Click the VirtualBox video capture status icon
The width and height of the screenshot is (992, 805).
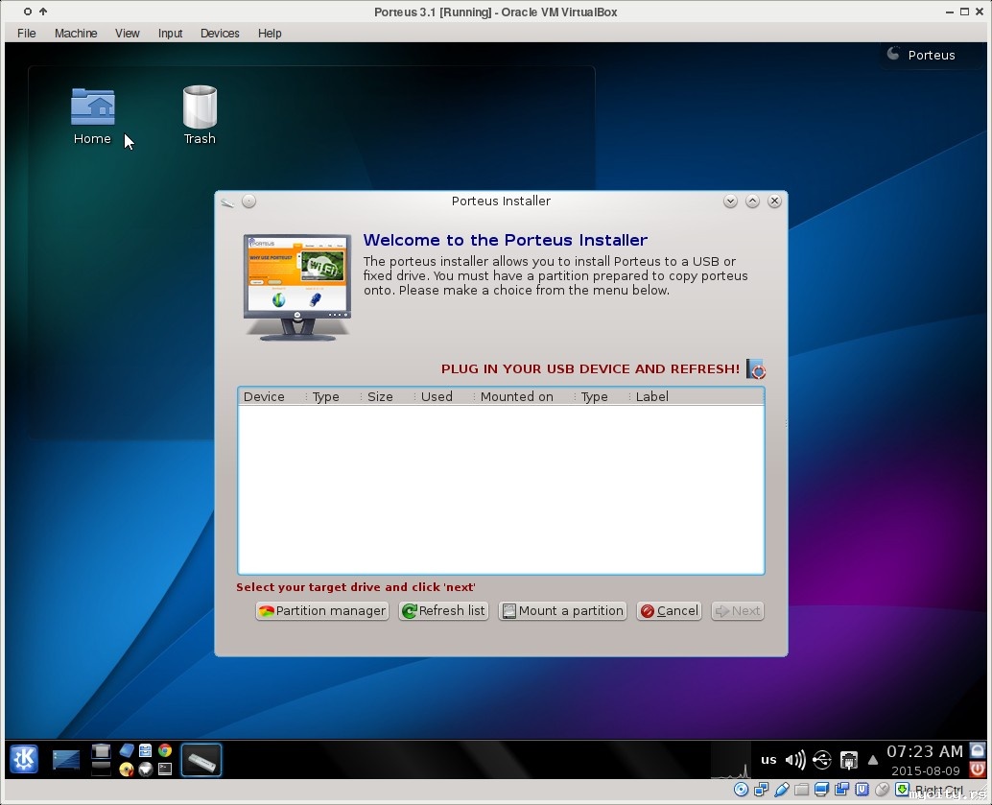(x=842, y=790)
